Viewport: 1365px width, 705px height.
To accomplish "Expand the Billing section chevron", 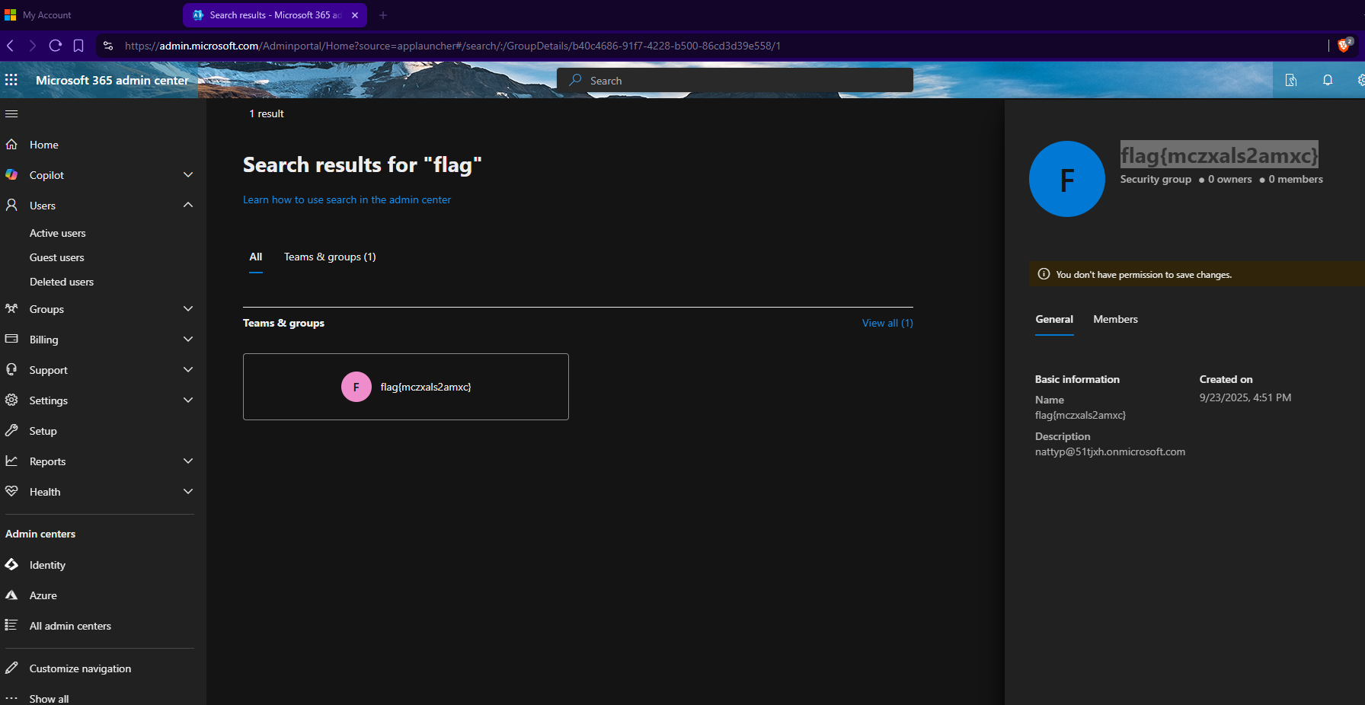I will (188, 340).
